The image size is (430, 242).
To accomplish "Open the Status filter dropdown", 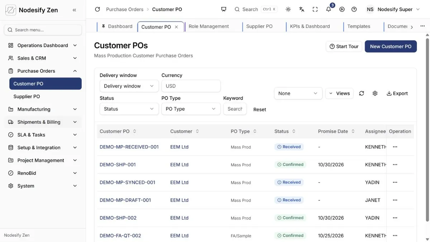I will click(x=129, y=109).
